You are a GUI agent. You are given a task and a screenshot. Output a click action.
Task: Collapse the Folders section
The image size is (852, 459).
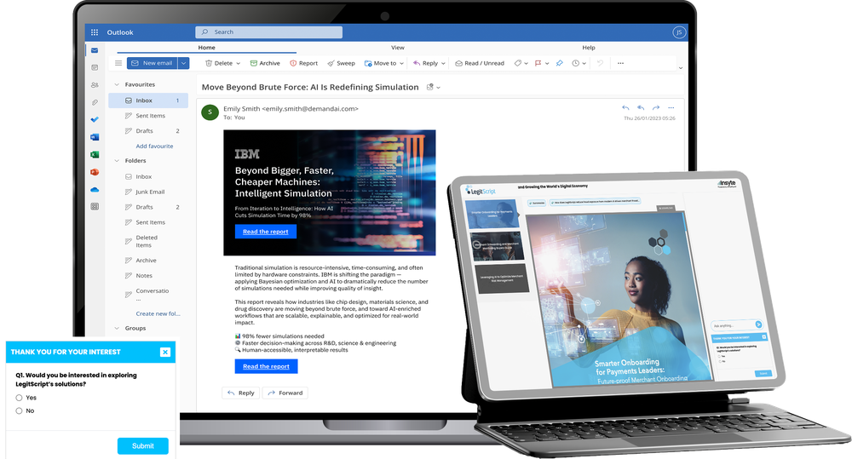pyautogui.click(x=117, y=161)
